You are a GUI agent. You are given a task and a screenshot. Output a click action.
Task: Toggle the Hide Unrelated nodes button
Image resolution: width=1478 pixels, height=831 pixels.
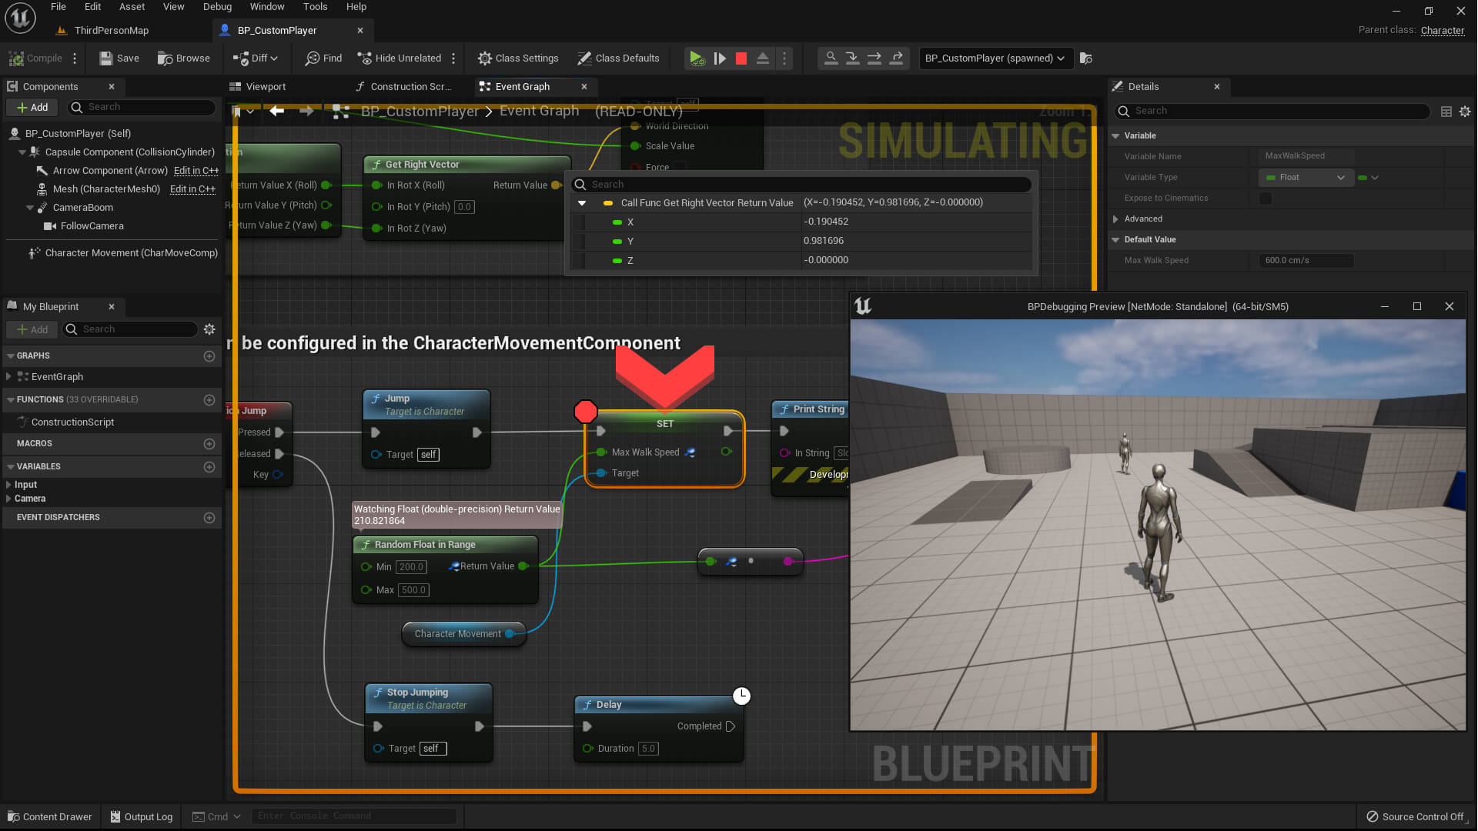point(399,58)
